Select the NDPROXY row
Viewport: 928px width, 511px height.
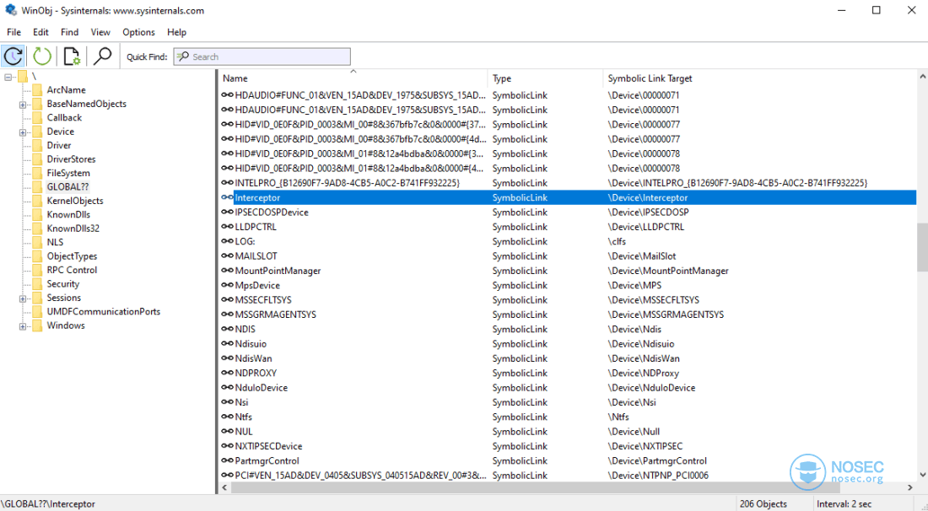tap(568, 374)
